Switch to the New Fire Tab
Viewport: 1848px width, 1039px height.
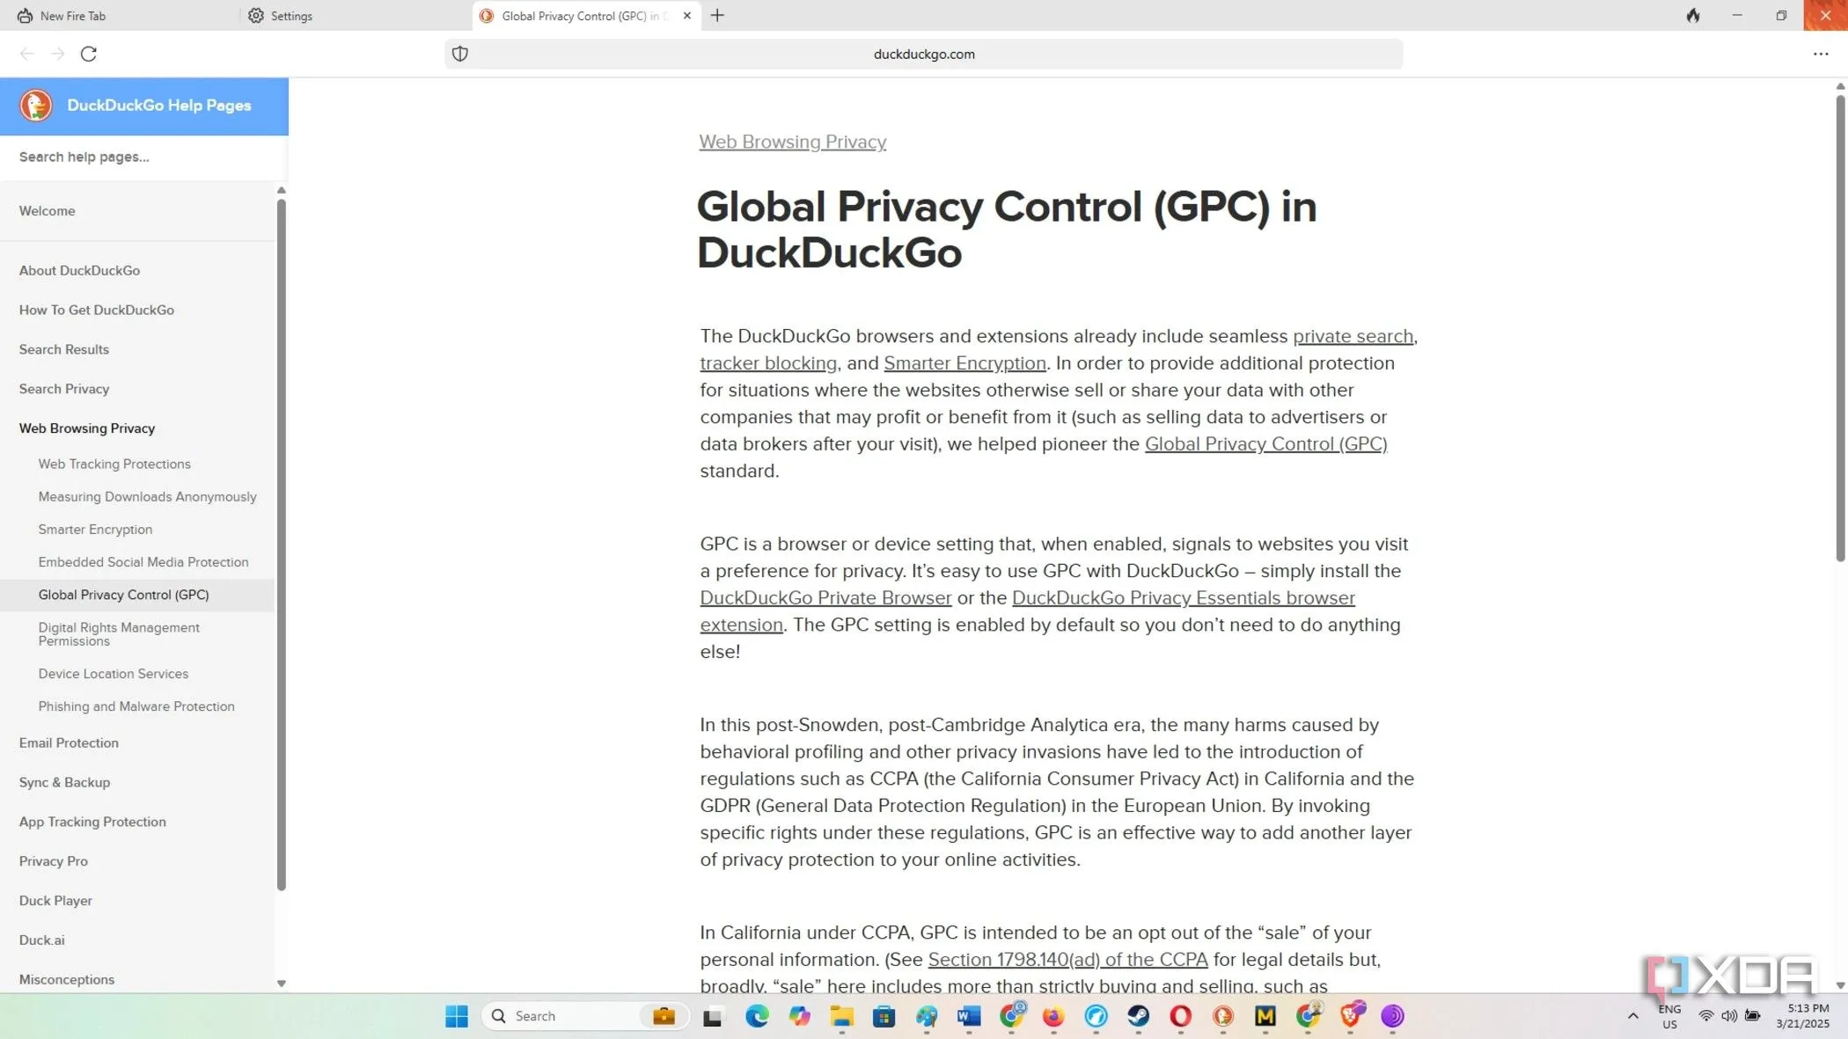(119, 16)
